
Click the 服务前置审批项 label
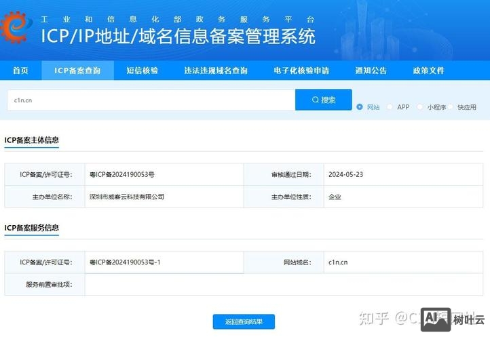pos(49,284)
